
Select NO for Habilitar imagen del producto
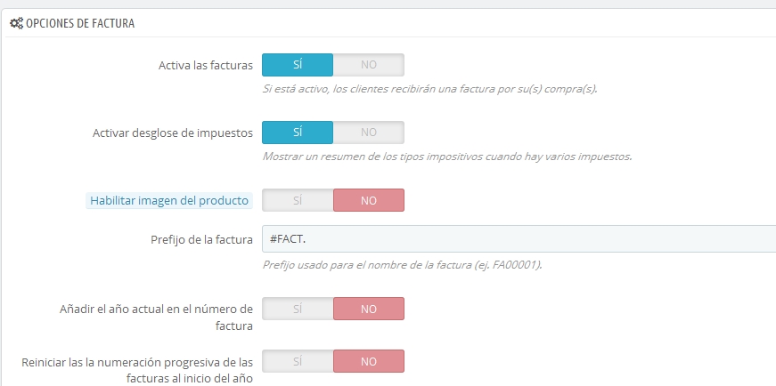coord(369,200)
